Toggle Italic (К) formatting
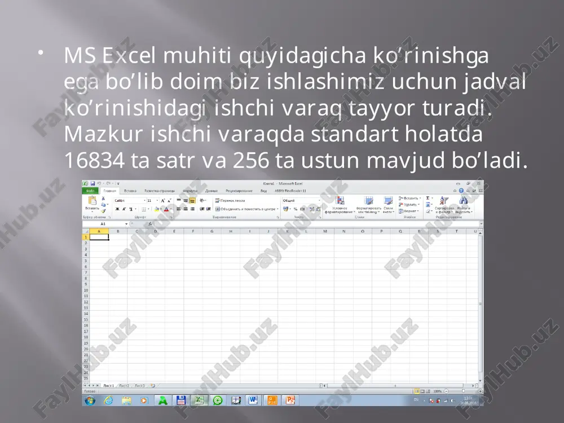 click(124, 209)
